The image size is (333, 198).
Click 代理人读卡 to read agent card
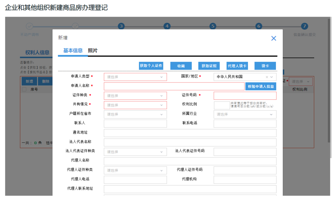(x=237, y=66)
